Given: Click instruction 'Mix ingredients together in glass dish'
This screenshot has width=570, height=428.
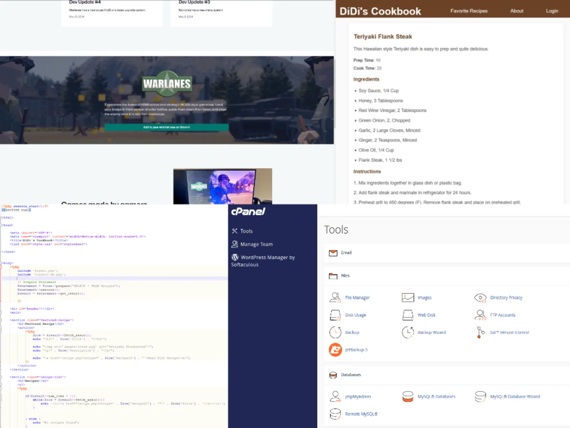Looking at the screenshot, I should [x=410, y=183].
